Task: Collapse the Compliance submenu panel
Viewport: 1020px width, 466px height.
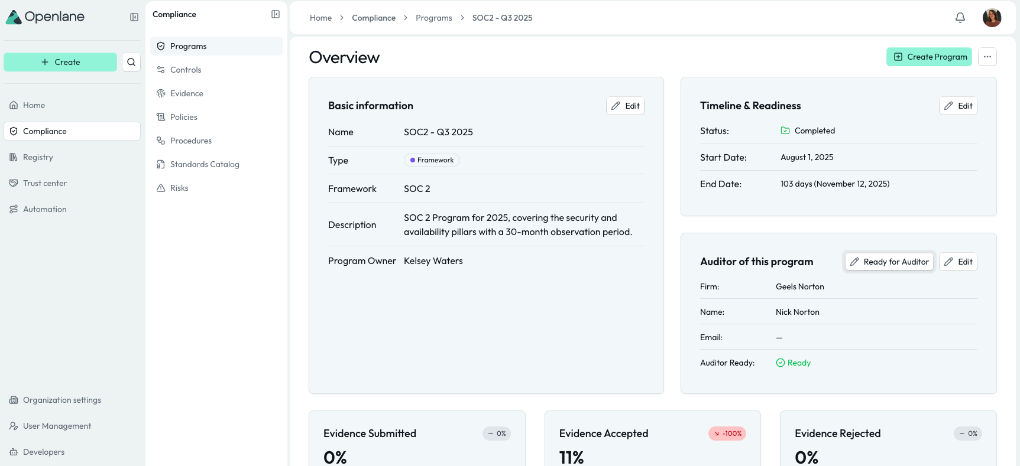Action: [x=276, y=14]
